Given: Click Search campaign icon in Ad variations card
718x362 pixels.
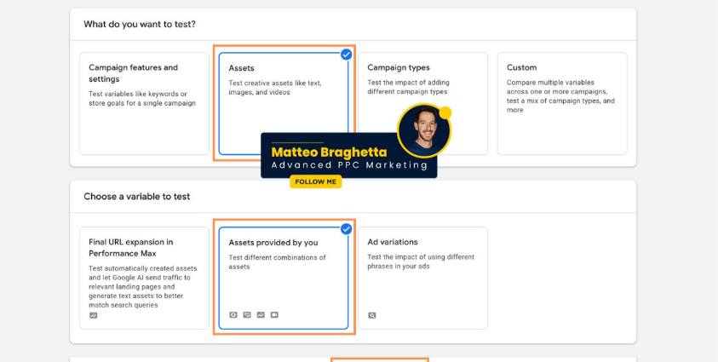Looking at the screenshot, I should click(372, 315).
